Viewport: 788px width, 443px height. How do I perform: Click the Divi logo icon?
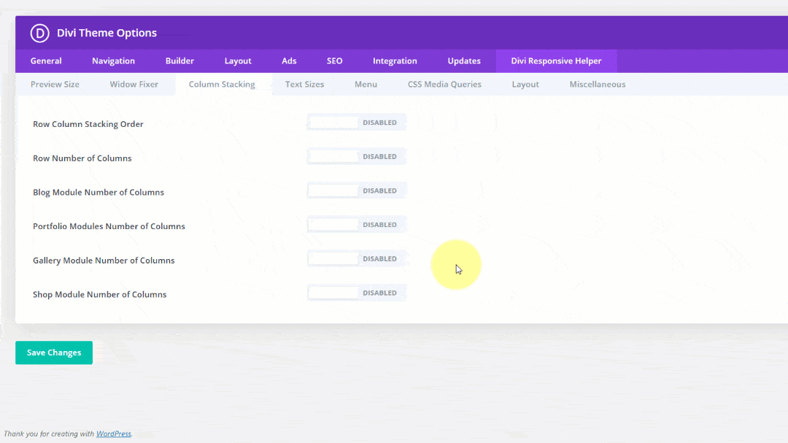[x=39, y=33]
